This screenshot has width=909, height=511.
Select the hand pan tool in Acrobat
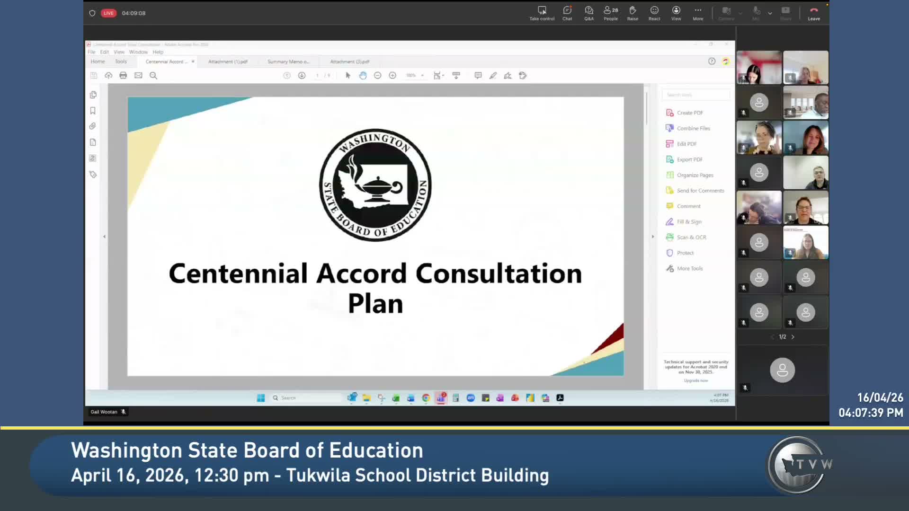(363, 76)
